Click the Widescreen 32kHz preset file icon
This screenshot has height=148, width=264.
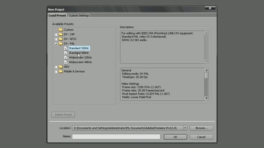[66, 58]
